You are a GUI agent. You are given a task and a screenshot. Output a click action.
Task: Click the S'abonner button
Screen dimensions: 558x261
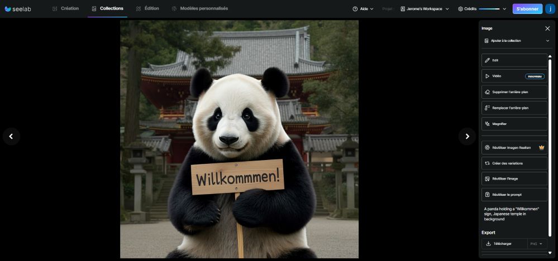[x=527, y=9]
